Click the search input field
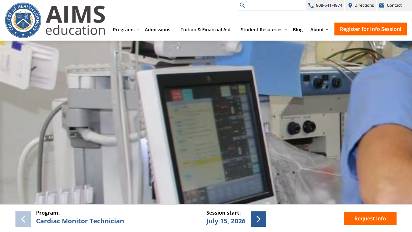Viewport: 412px width, 232px height. click(x=276, y=5)
